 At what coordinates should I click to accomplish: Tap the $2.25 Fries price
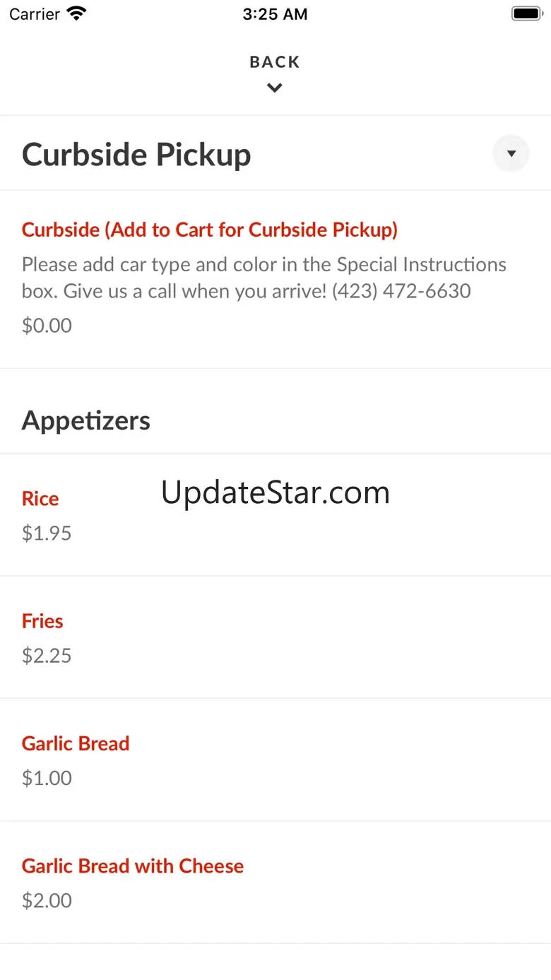point(47,656)
